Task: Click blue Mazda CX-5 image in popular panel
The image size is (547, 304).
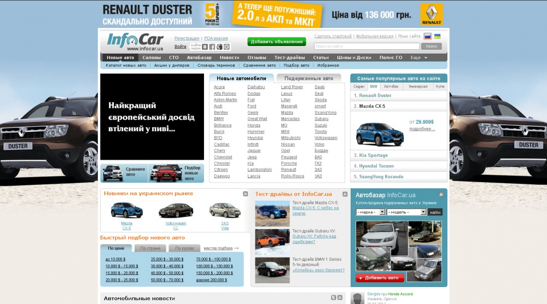Action: click(380, 134)
